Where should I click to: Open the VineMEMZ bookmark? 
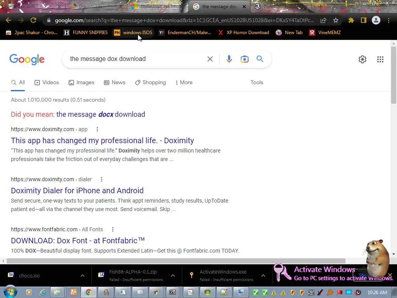pos(325,33)
